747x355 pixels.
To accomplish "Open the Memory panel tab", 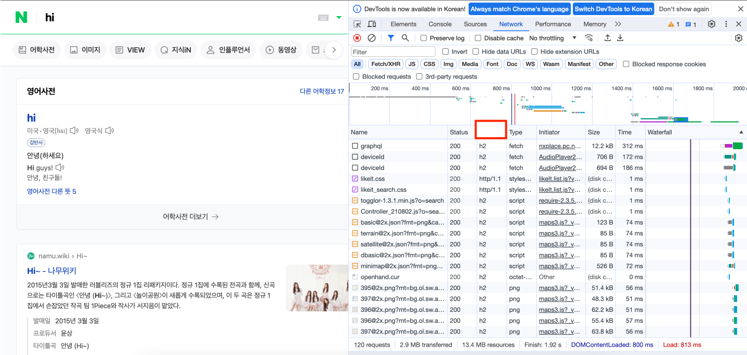I will (595, 24).
